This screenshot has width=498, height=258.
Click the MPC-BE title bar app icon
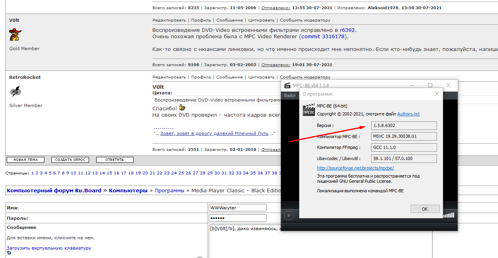pos(287,86)
